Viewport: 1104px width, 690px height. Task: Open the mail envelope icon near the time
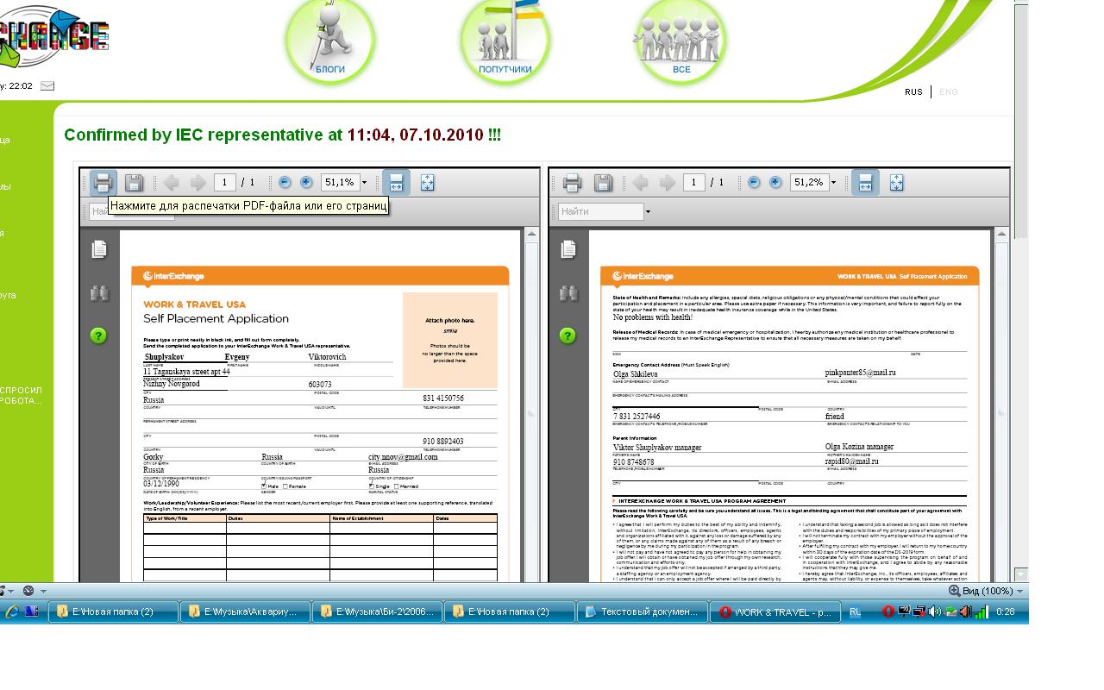point(47,85)
